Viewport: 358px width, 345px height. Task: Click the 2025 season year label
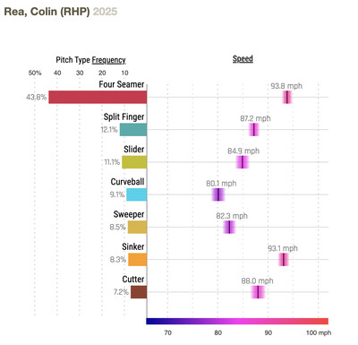[105, 12]
